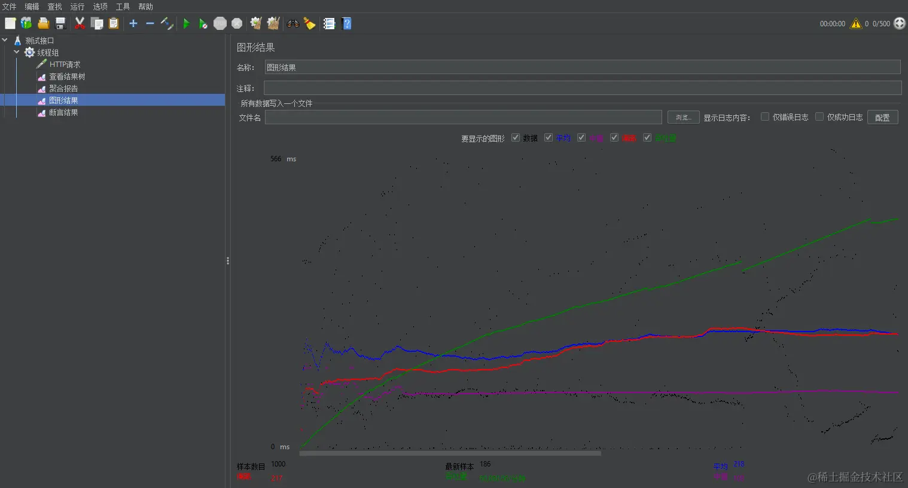Viewport: 908px width, 488px height.
Task: Click the panel splitter handle dots
Action: (x=228, y=261)
